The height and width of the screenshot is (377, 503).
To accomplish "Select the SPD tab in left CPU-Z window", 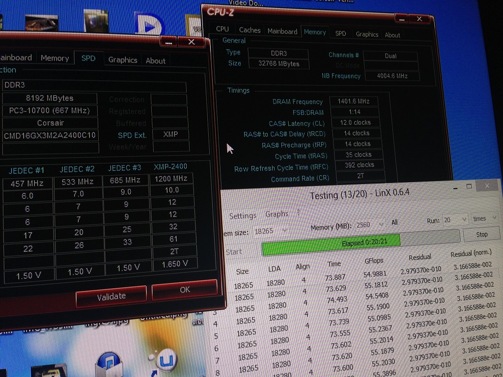I will pyautogui.click(x=88, y=58).
